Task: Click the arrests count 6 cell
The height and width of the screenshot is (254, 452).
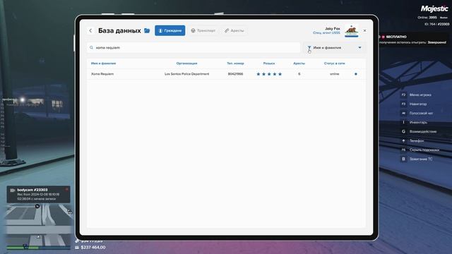Action: [x=299, y=74]
